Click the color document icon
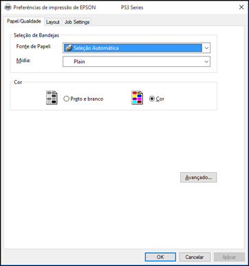The width and height of the screenshot is (249, 266). pos(137,98)
